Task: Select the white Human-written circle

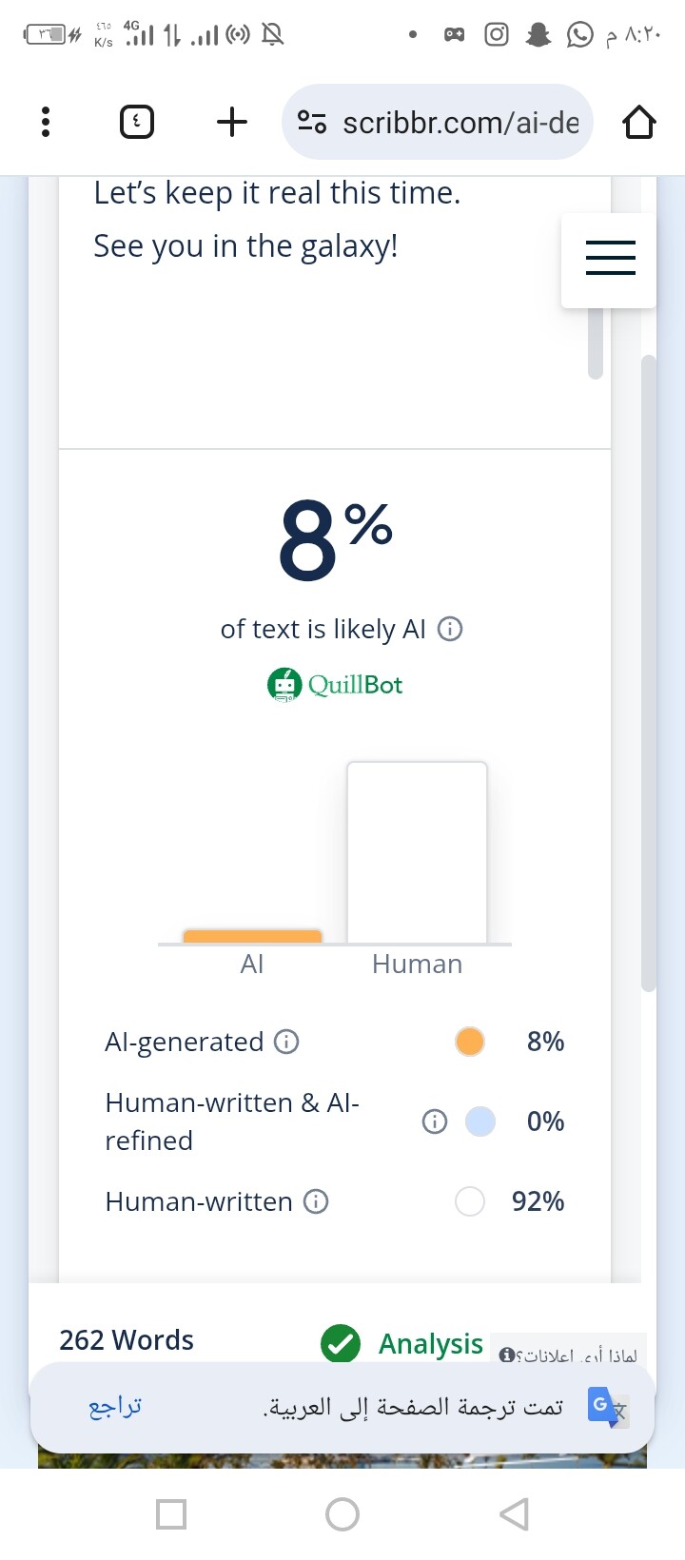Action: tap(470, 1201)
